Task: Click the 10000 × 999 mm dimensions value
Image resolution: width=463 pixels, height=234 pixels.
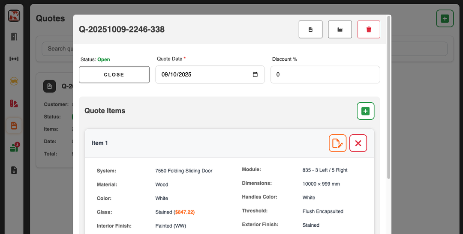Action: 321,184
